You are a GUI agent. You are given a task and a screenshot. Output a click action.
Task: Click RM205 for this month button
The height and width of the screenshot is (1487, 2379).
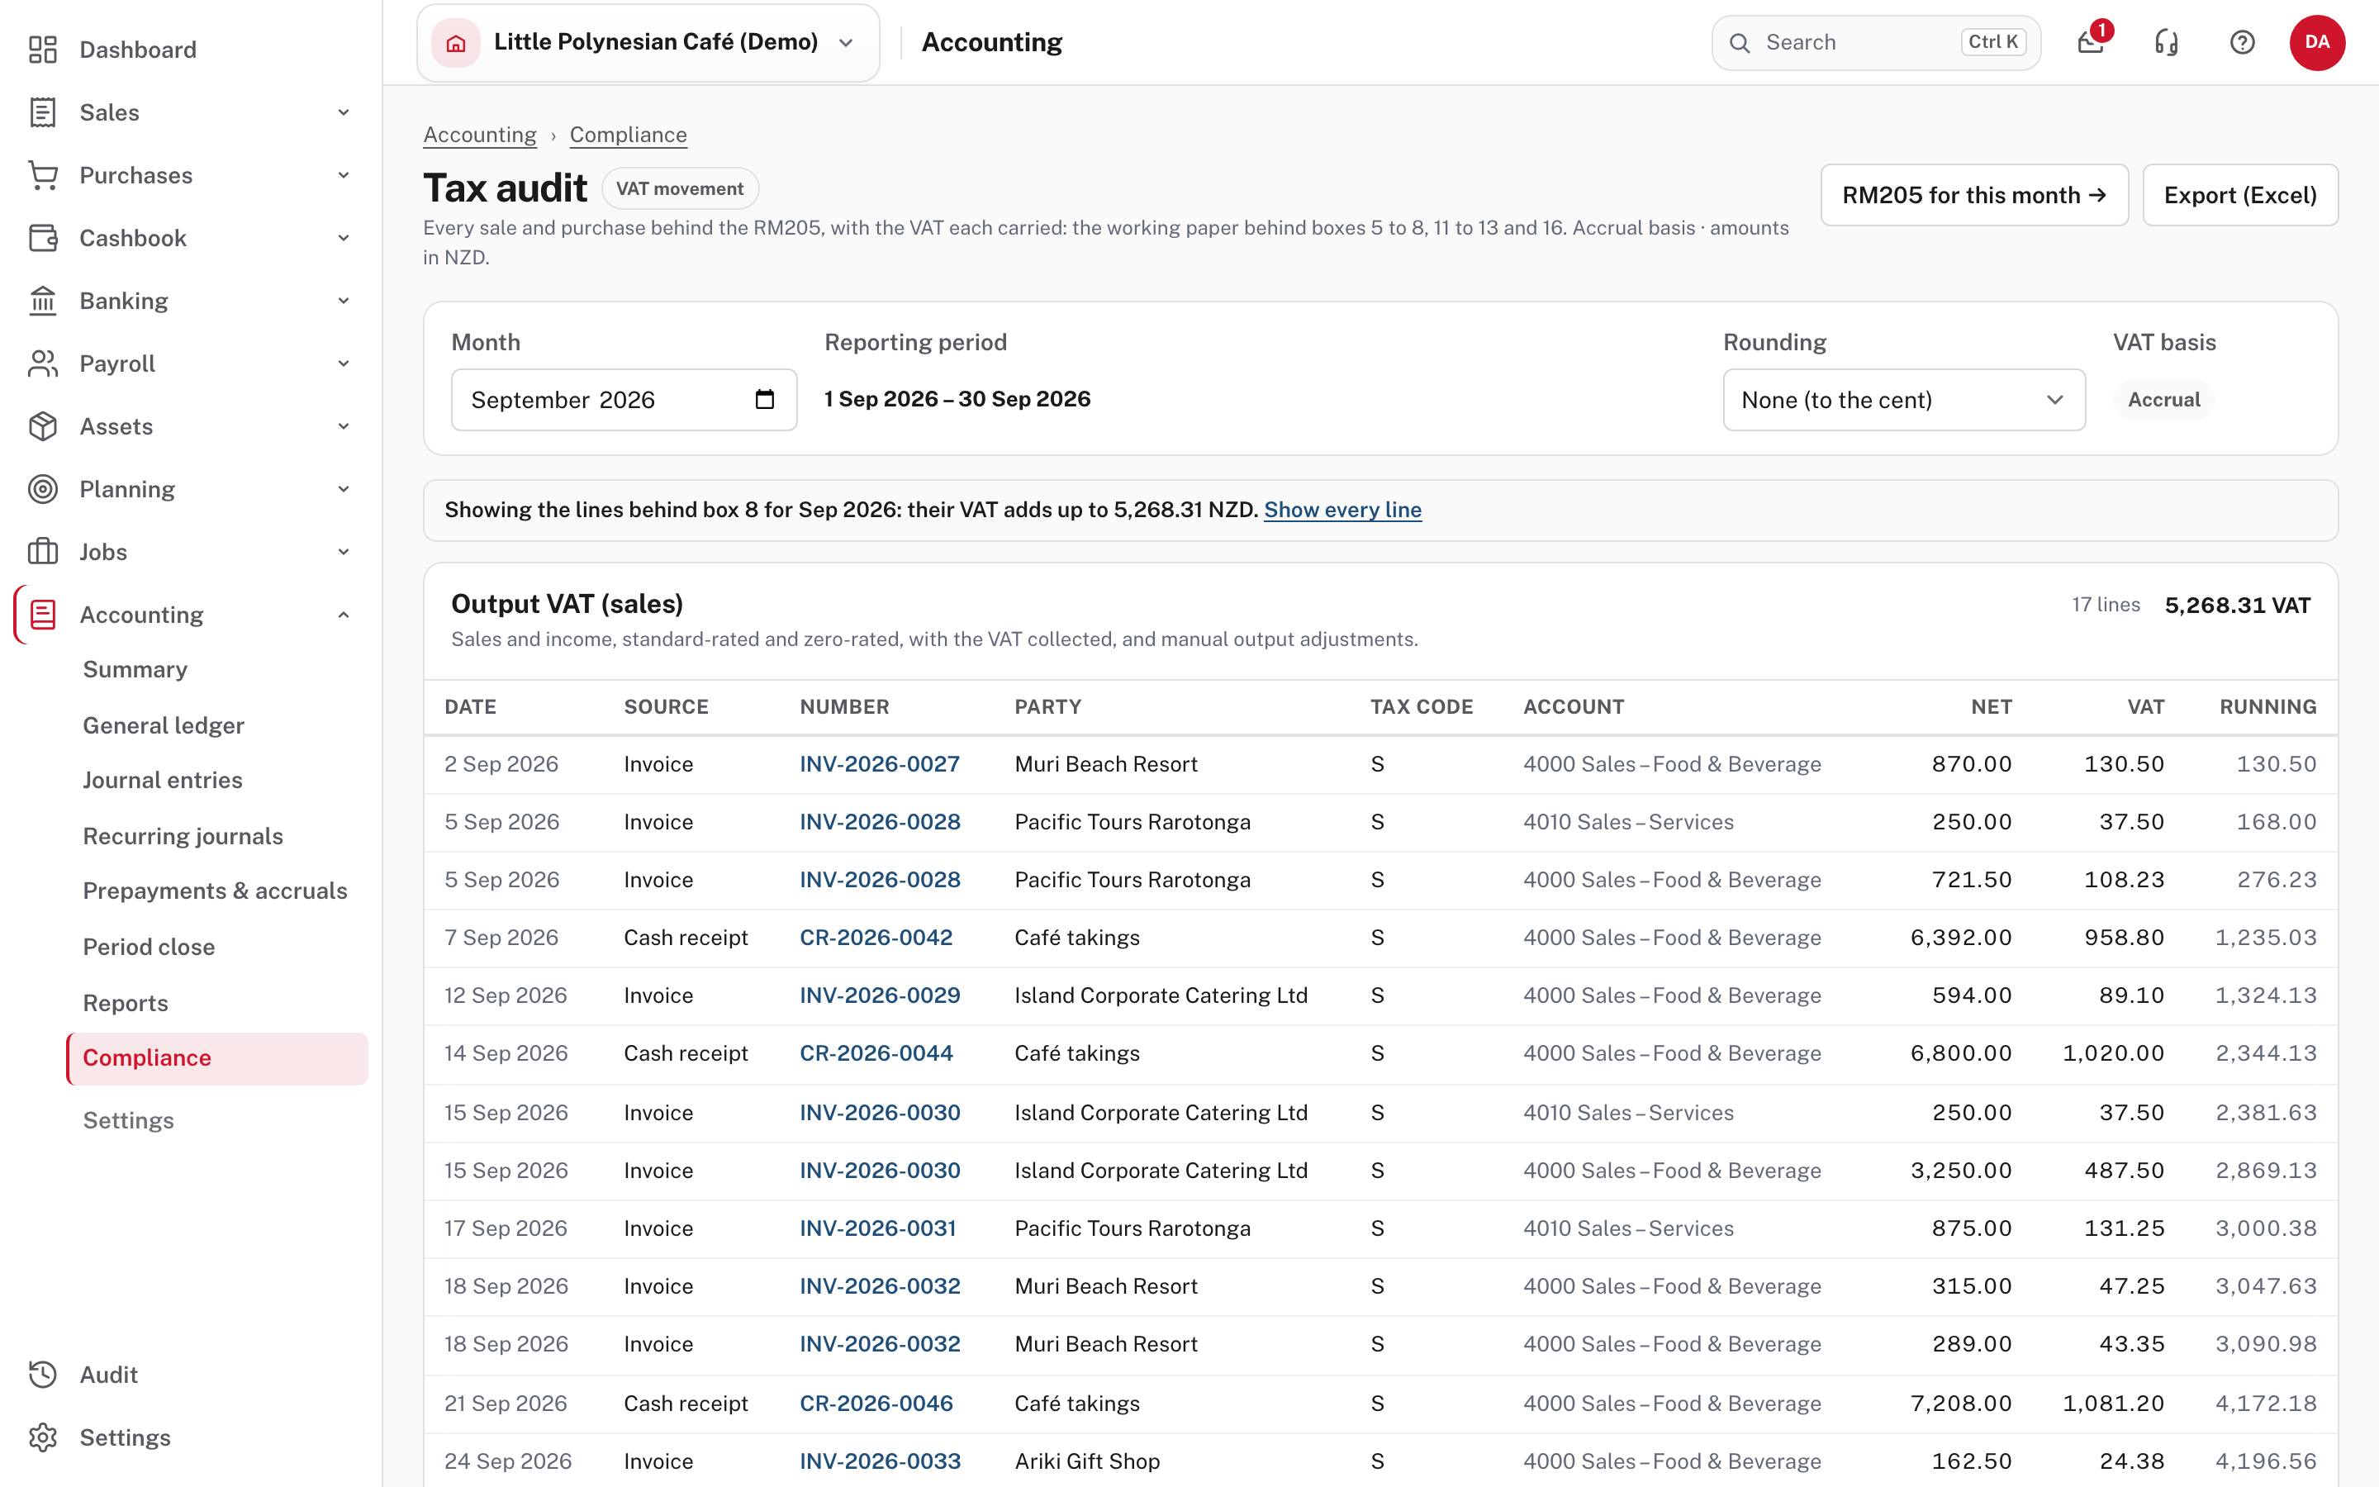pos(1974,195)
